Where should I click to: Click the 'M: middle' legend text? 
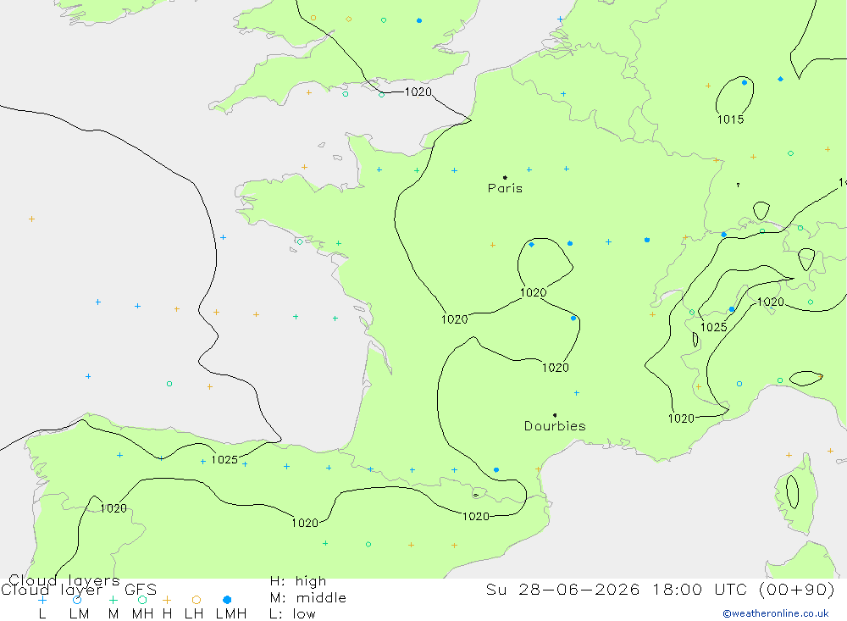[x=308, y=598]
